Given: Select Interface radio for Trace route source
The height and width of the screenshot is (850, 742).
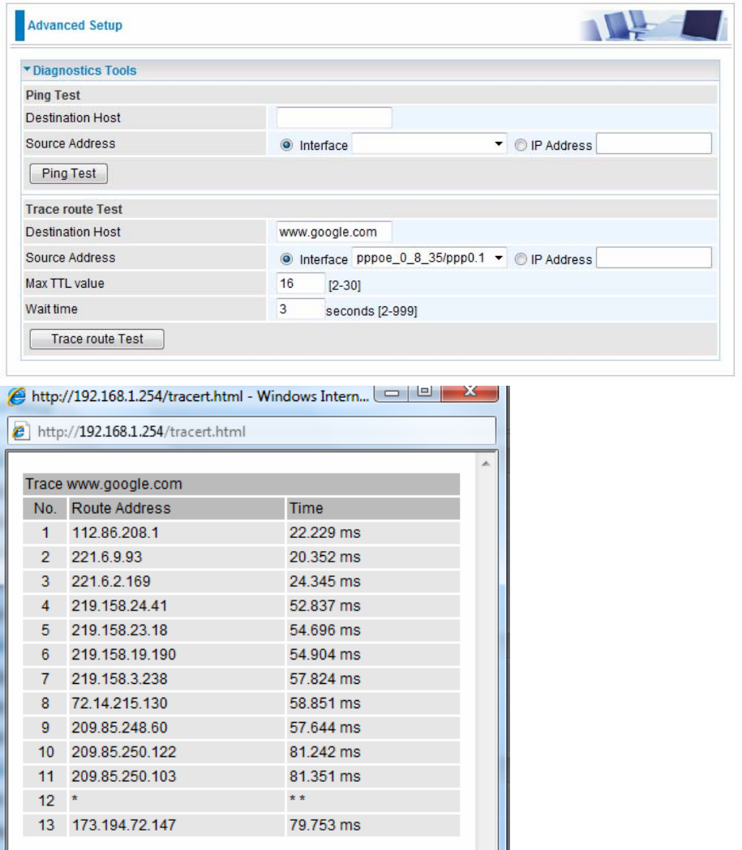Looking at the screenshot, I should coord(286,258).
